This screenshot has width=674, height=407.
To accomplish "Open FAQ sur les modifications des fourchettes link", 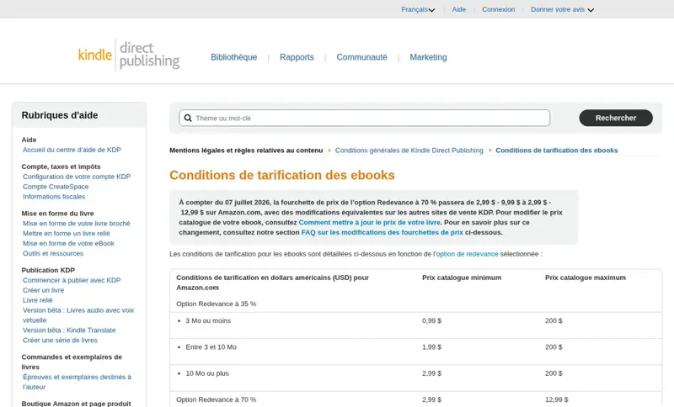I will point(382,232).
